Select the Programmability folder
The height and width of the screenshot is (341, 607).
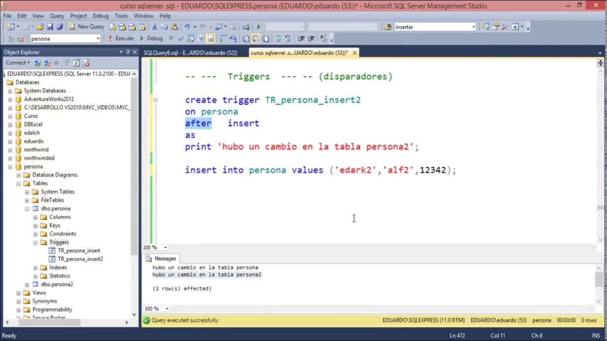(52, 310)
